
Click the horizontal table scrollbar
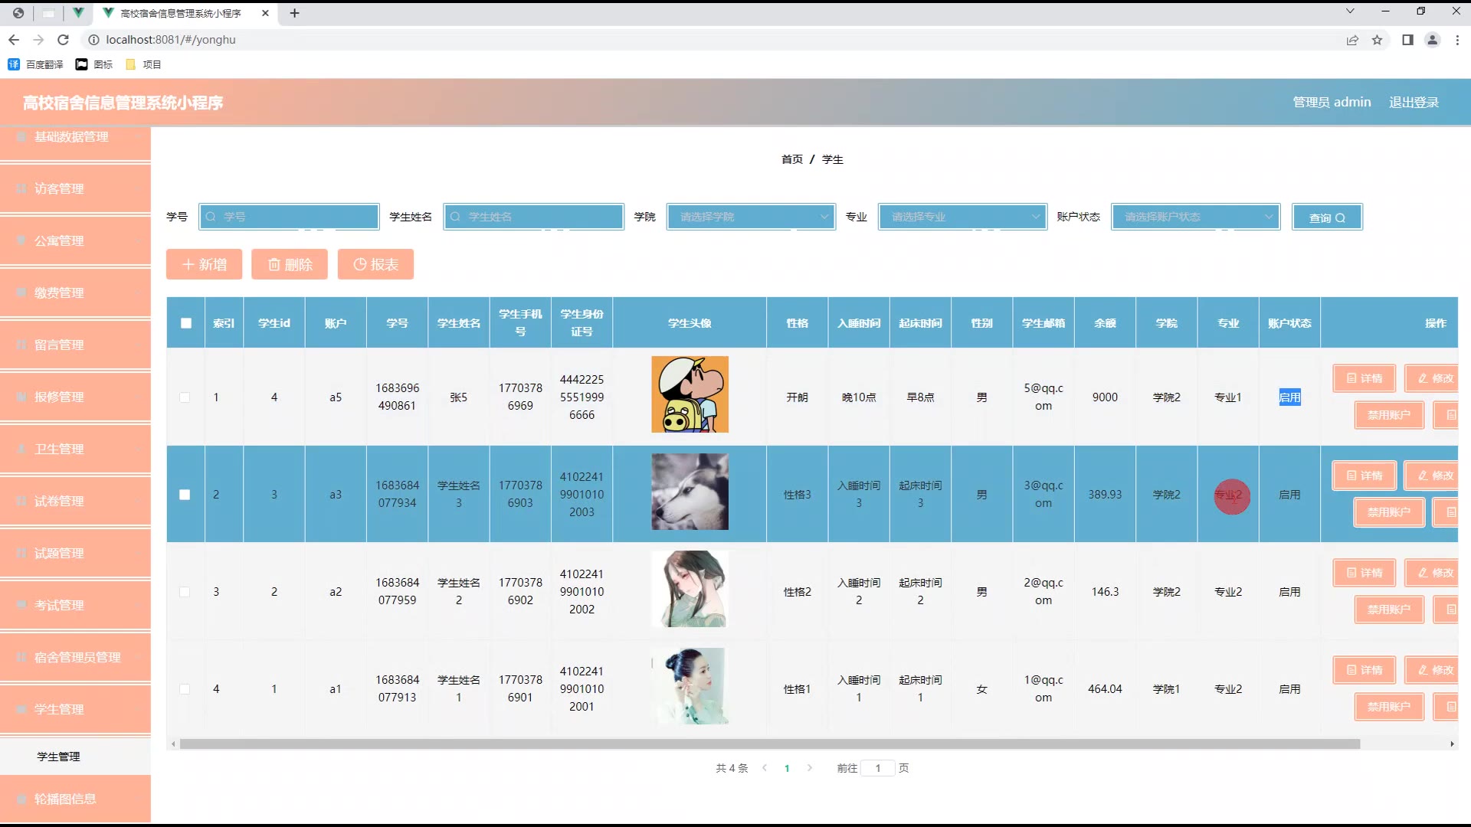769,744
